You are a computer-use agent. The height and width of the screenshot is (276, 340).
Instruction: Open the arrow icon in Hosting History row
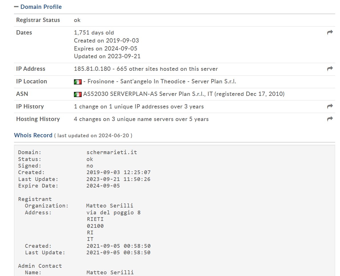point(330,119)
